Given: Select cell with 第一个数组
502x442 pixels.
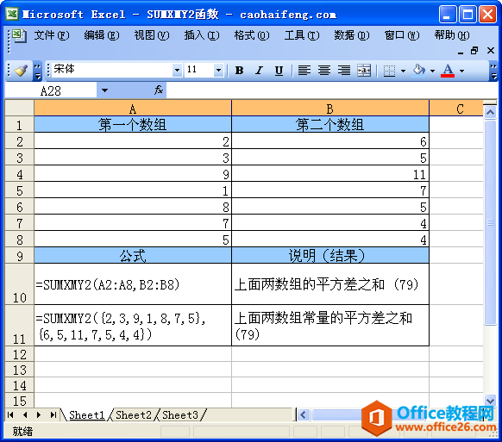Looking at the screenshot, I should [133, 124].
